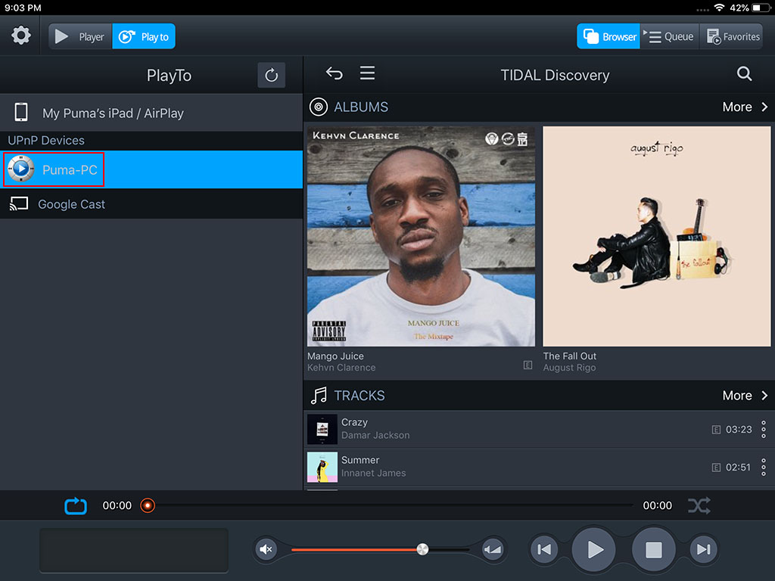Open The Fall Out album cover

click(656, 236)
